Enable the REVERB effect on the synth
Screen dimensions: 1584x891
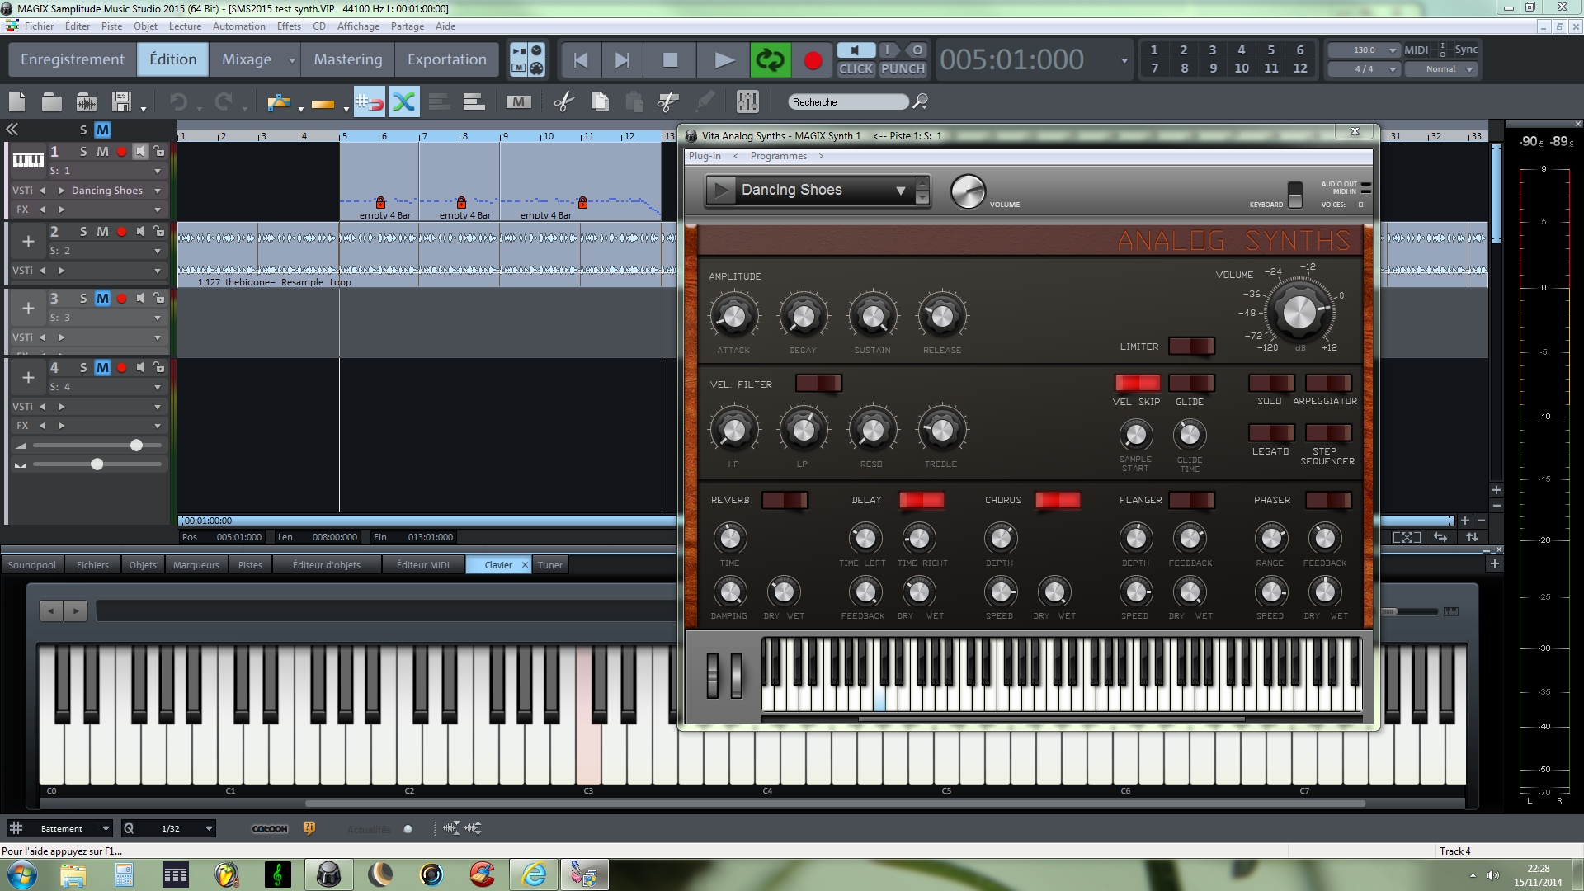(x=785, y=499)
